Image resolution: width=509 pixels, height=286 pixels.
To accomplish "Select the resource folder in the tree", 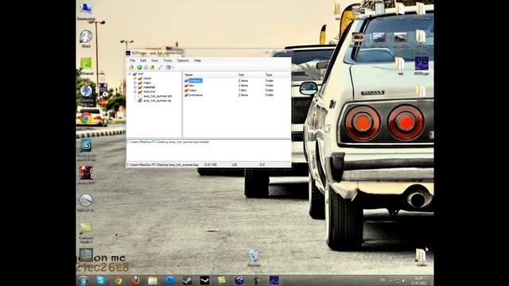I will pyautogui.click(x=149, y=92).
